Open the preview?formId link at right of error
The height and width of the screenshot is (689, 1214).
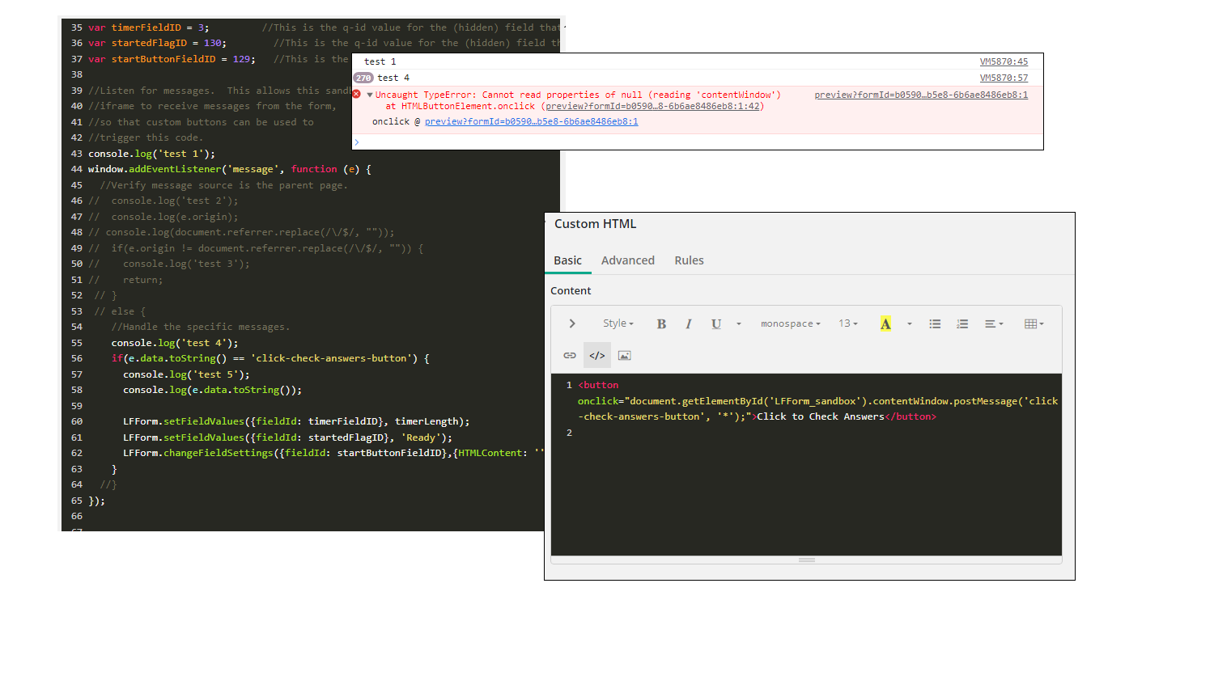921,95
